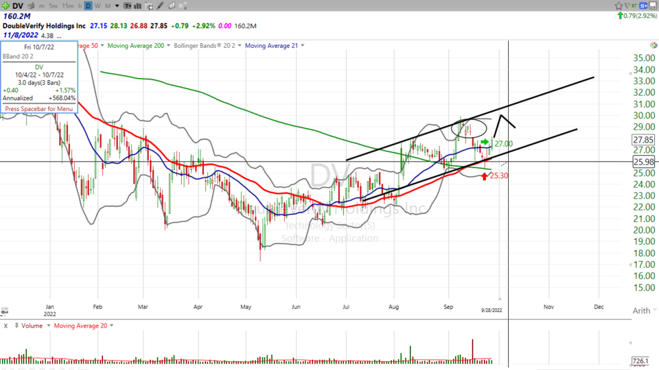Switch to the daily D timeframe
Viewport: 659px width, 370px height.
88,6
